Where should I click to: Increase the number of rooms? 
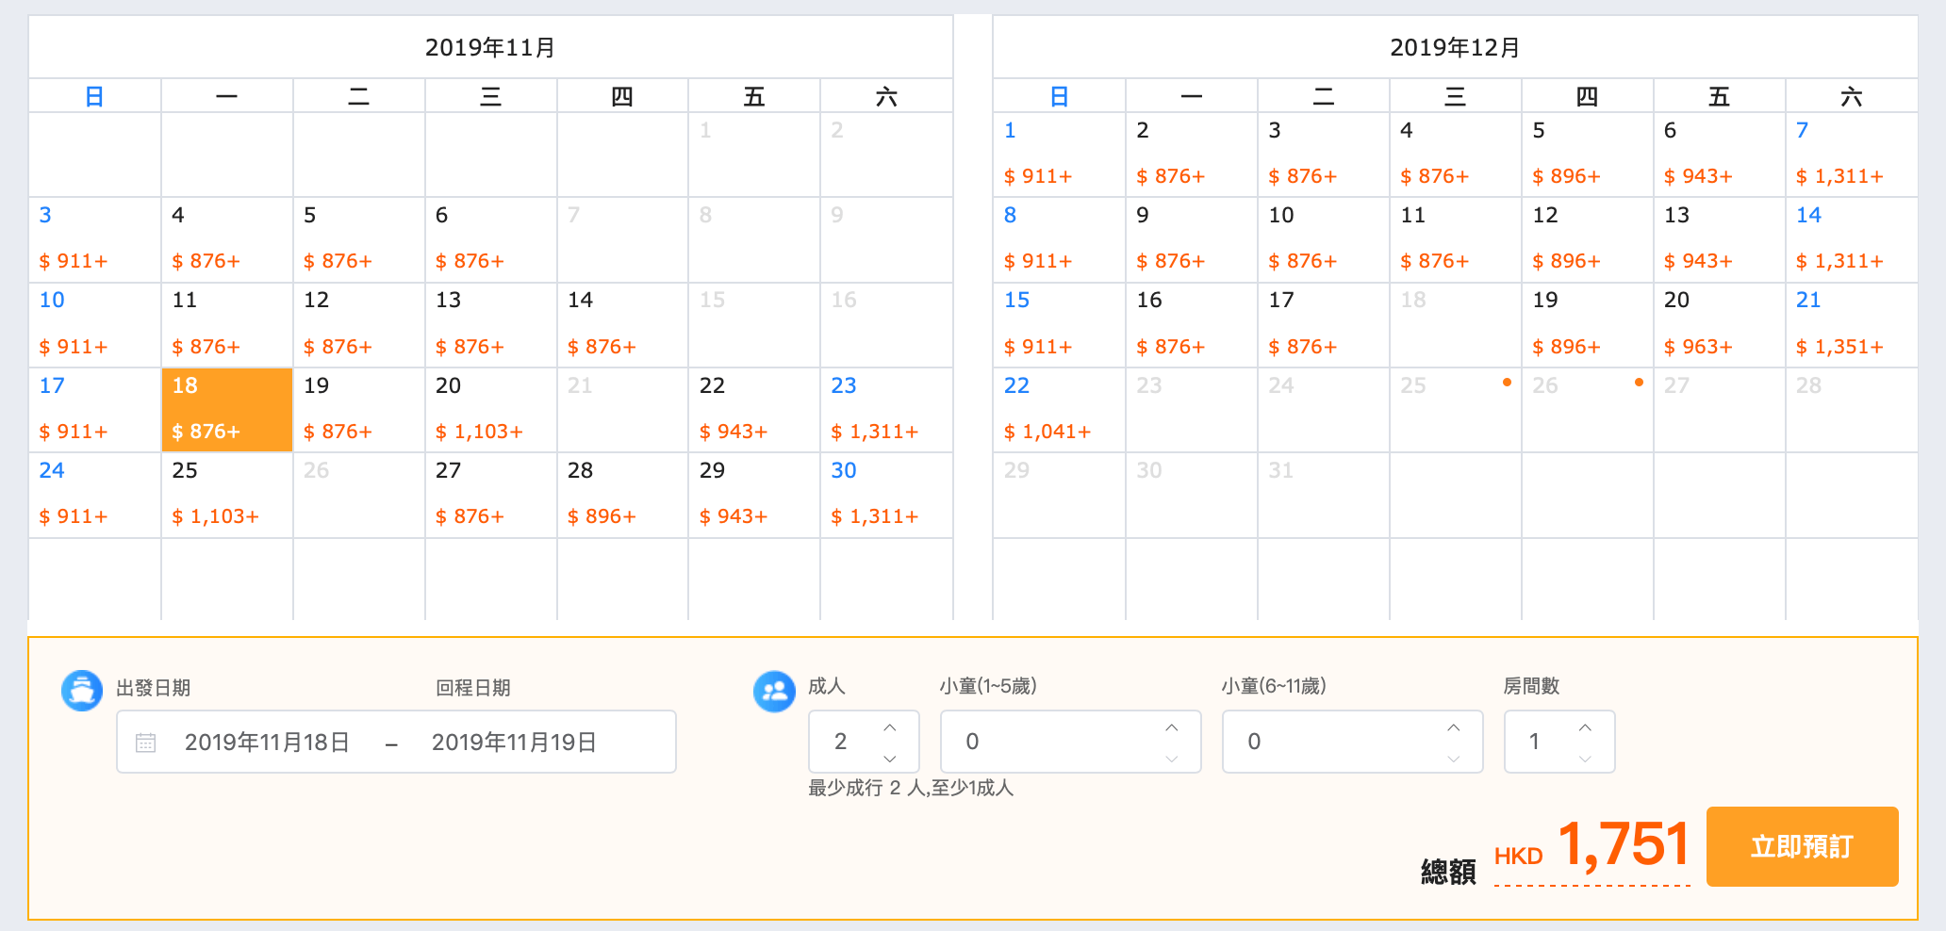1585,727
